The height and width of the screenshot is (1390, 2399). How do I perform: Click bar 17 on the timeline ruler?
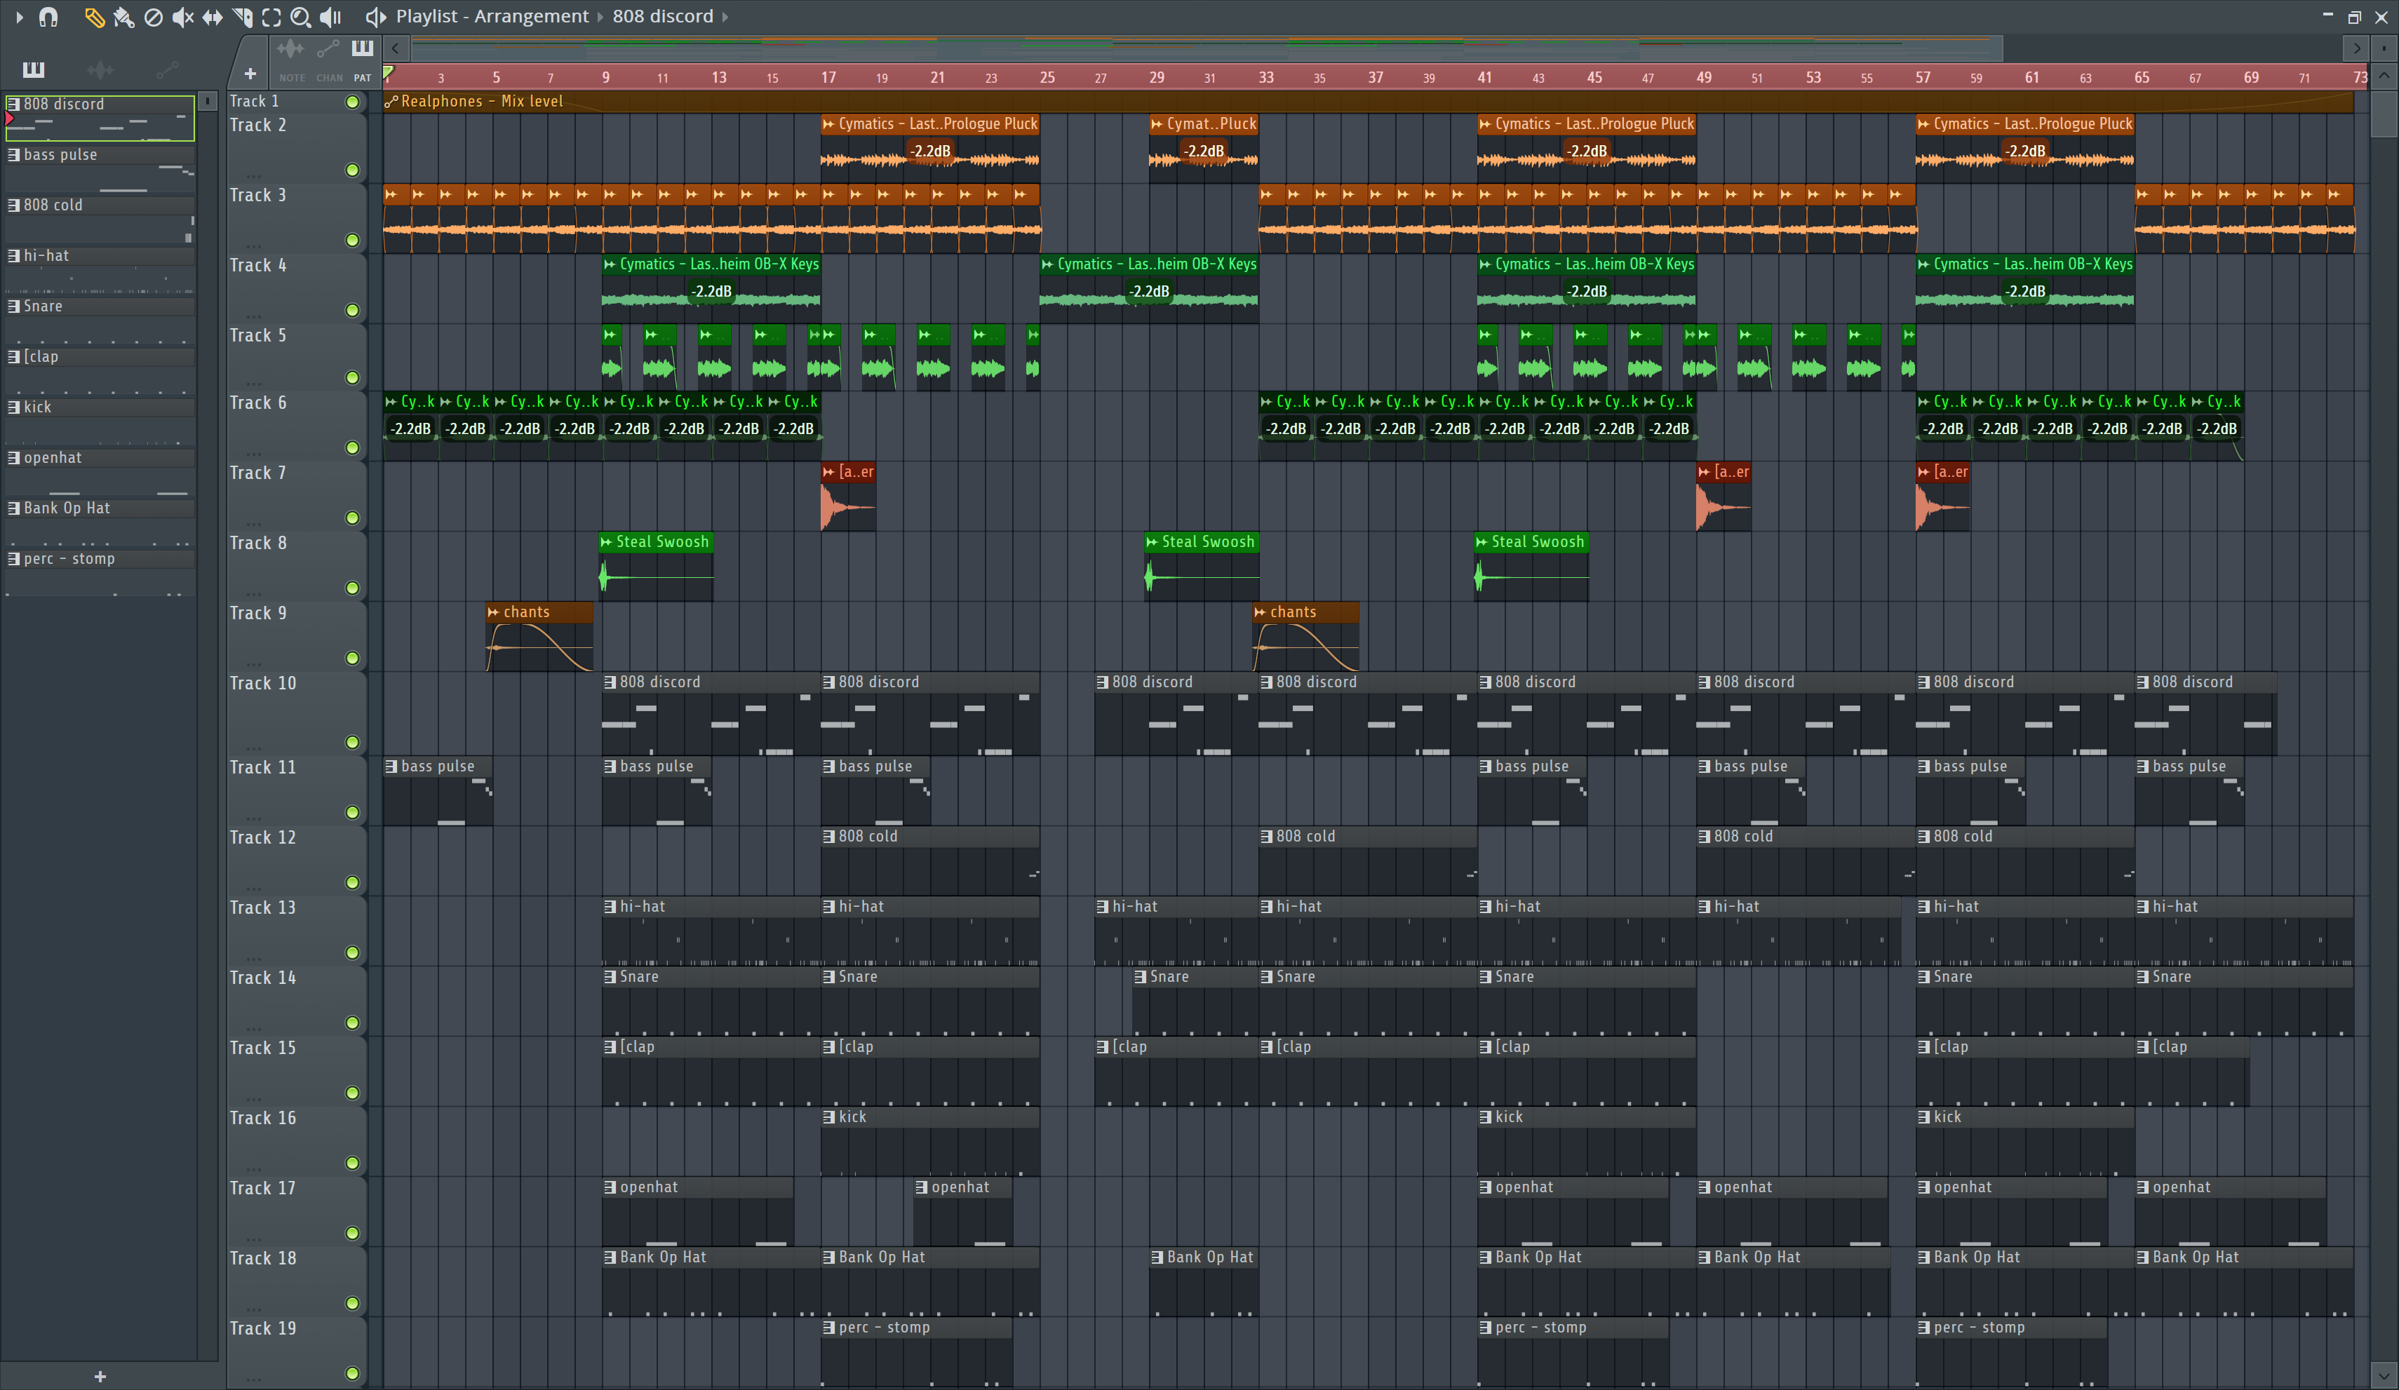[828, 77]
